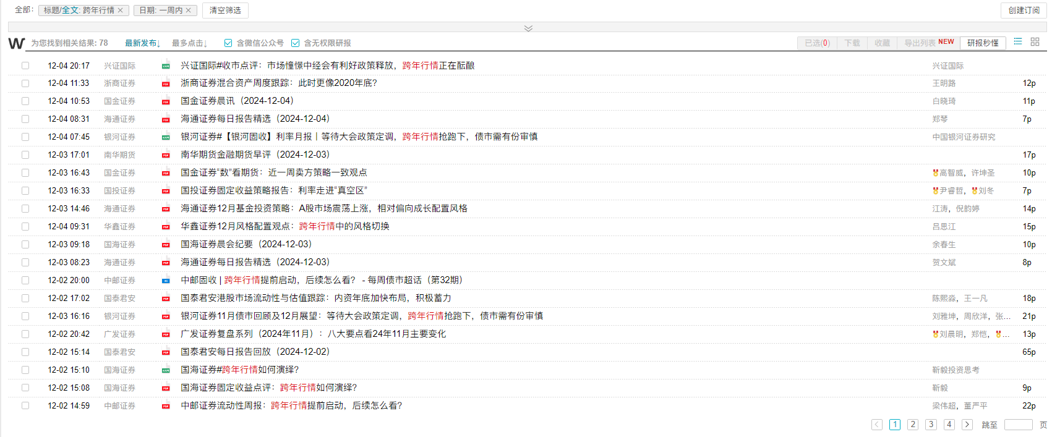Click PDF icon for 中邮证券流动性周报 row

click(166, 406)
